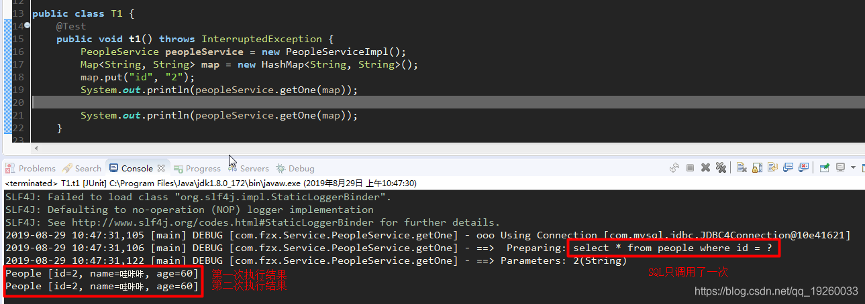Screen dimensions: 865x304
Task: Open dropdown arrow beside Display Selected Console
Action: (853, 167)
